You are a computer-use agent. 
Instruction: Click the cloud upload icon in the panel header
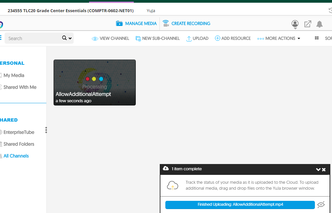coord(166,168)
